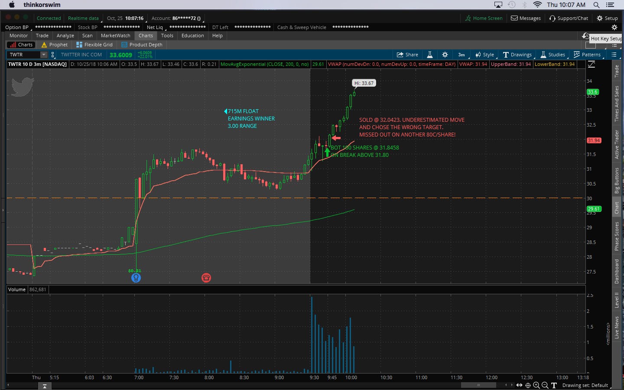Switch to the Charts sub-tab
Screen dimensions: 624x390
click(21, 45)
